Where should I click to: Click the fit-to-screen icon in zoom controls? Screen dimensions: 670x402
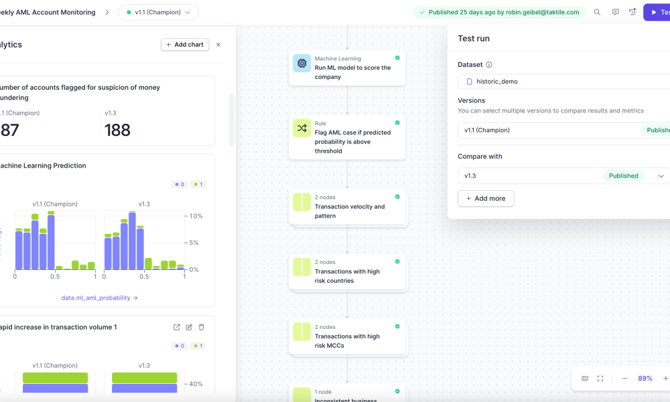[x=600, y=379]
